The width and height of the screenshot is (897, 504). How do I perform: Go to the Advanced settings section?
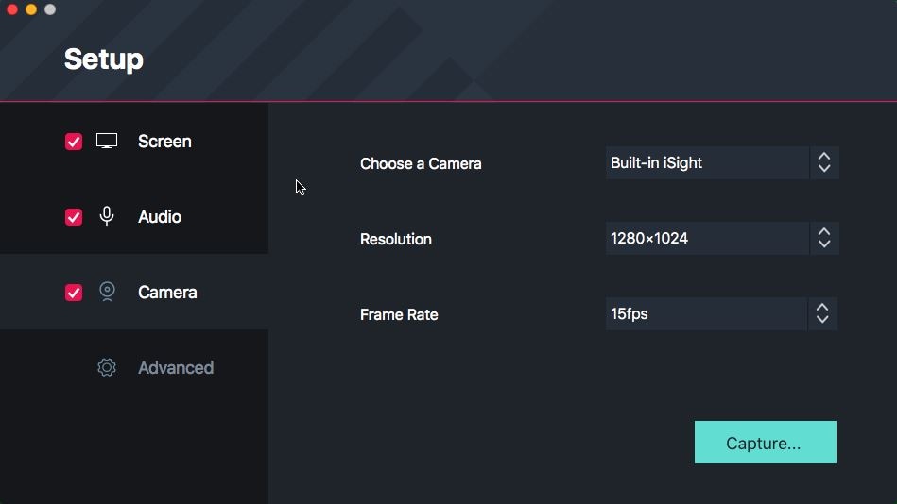pos(176,368)
